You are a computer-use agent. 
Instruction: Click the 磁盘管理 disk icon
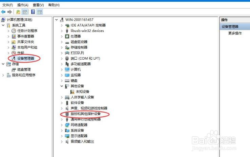14,70
